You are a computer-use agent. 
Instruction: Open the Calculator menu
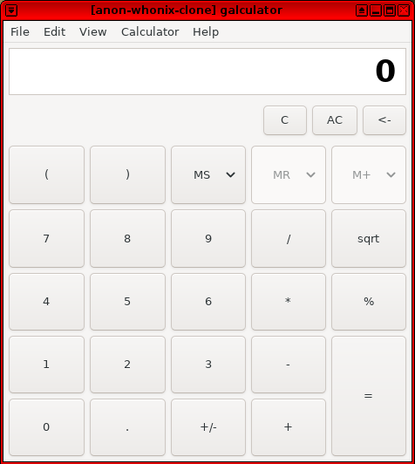click(x=150, y=31)
